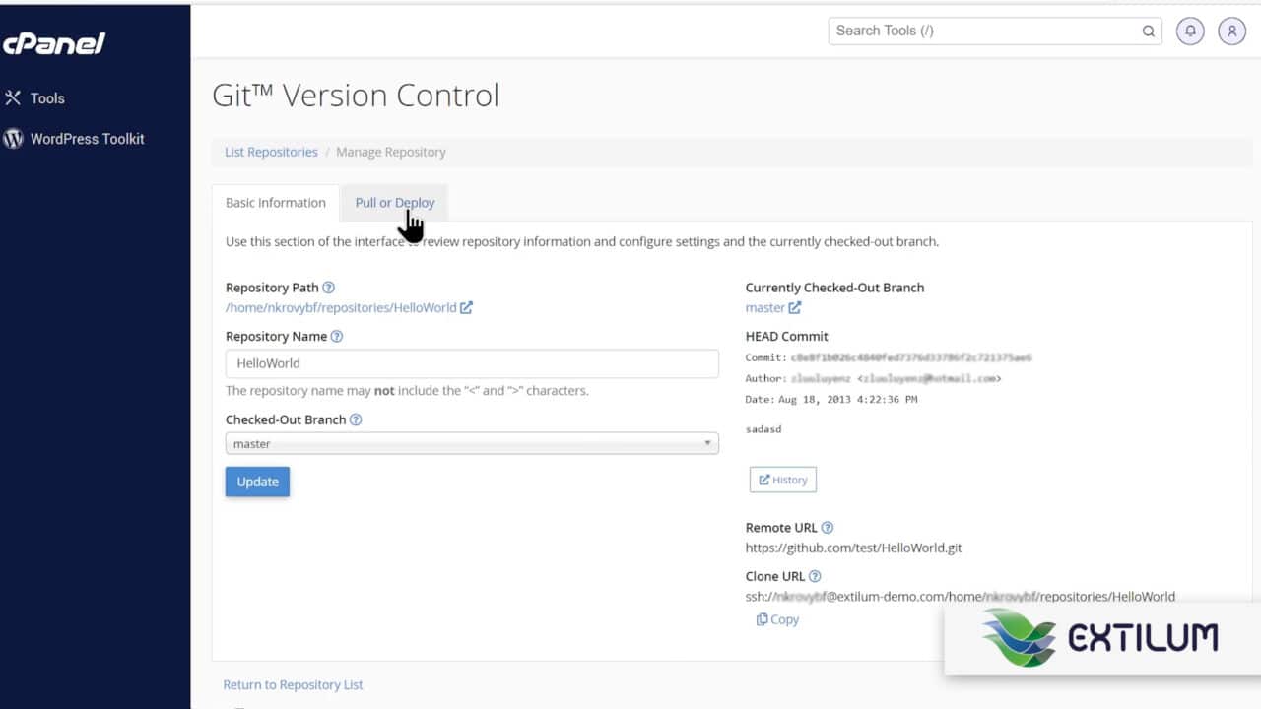Click the Repository Name help icon
This screenshot has width=1261, height=709.
[336, 336]
